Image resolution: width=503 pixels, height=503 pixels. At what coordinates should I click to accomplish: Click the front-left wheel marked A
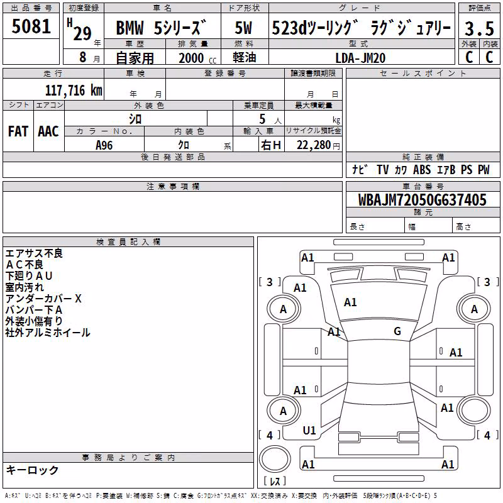coord(284,309)
